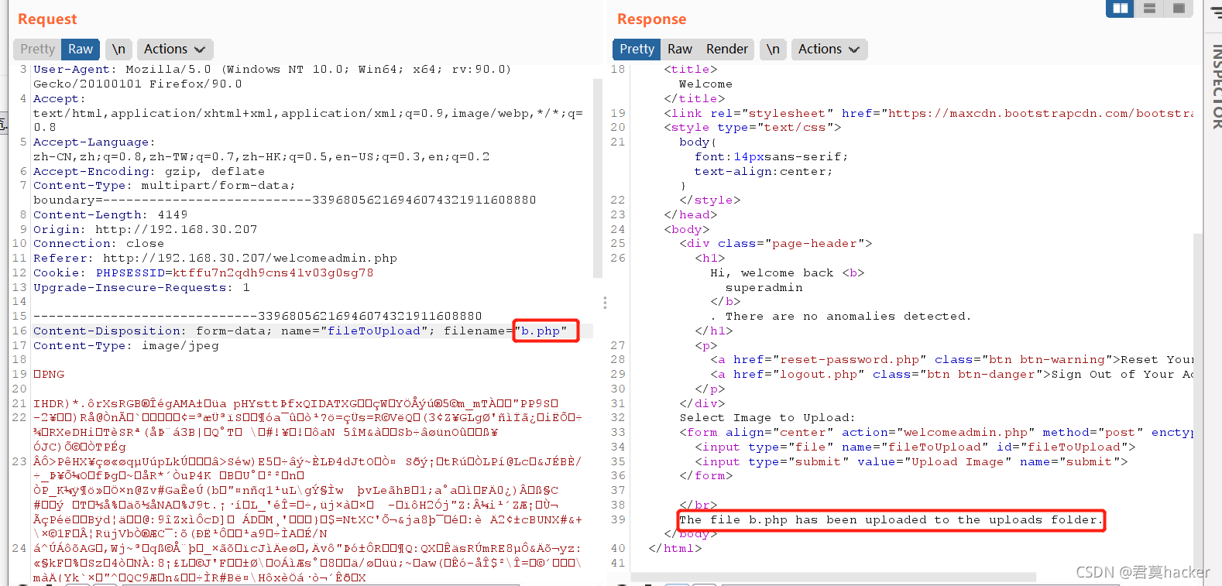Screen dimensions: 1222x586
Task: Switch Request view to Pretty tab
Action: (x=37, y=50)
